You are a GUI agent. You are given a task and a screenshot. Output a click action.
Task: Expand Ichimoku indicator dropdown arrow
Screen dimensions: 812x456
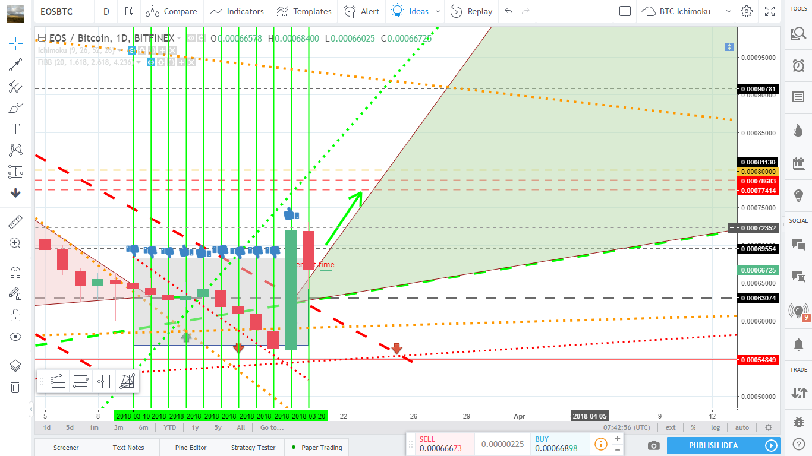coord(119,50)
